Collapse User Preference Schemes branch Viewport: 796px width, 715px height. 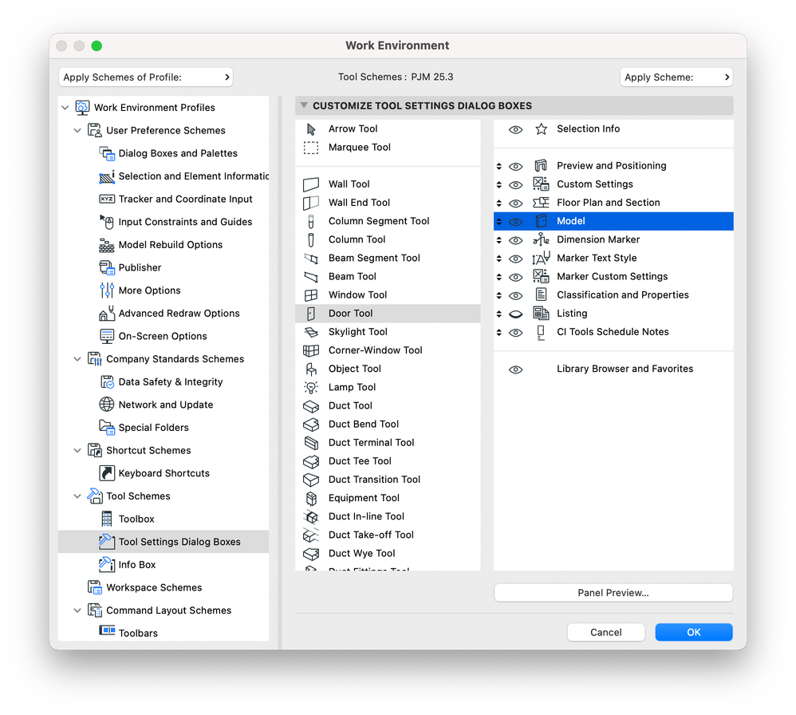[x=77, y=131]
